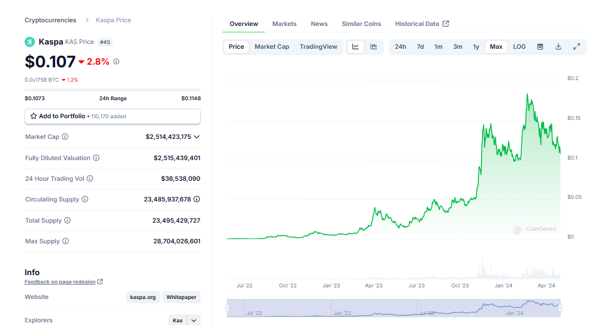This screenshot has height=325, width=599.
Task: Show Total Supply info icon
Action: coord(67,221)
